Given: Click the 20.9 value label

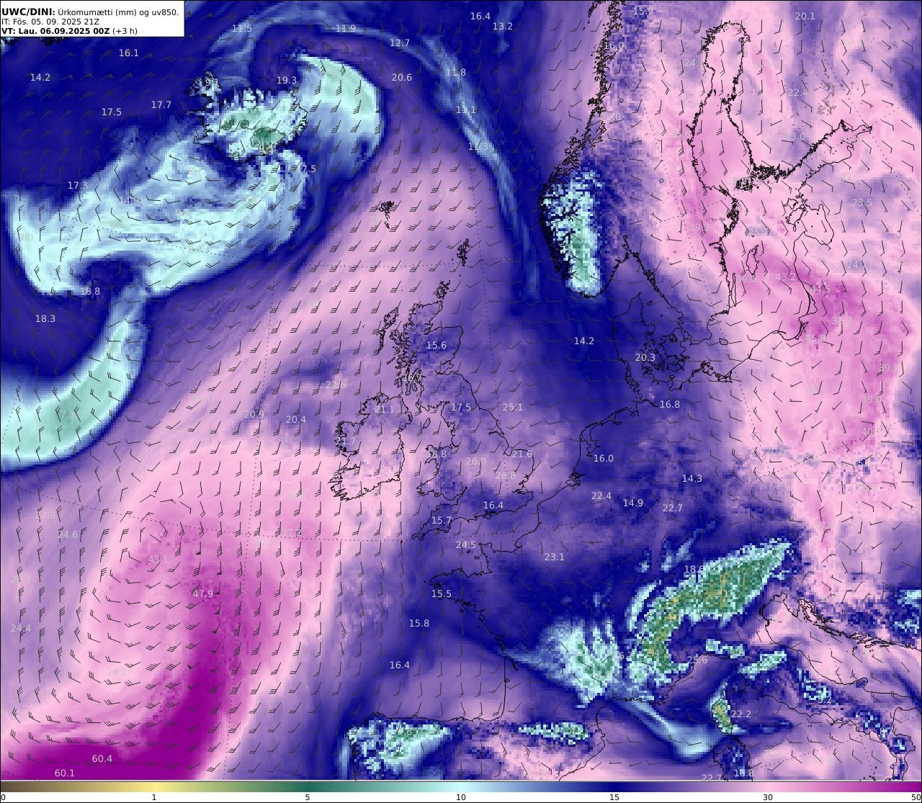Looking at the screenshot, I should click(254, 414).
